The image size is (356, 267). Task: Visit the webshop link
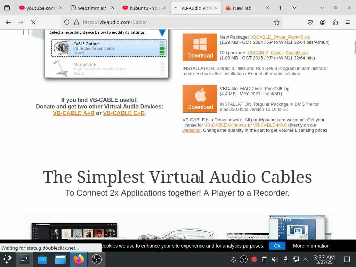[192, 130]
